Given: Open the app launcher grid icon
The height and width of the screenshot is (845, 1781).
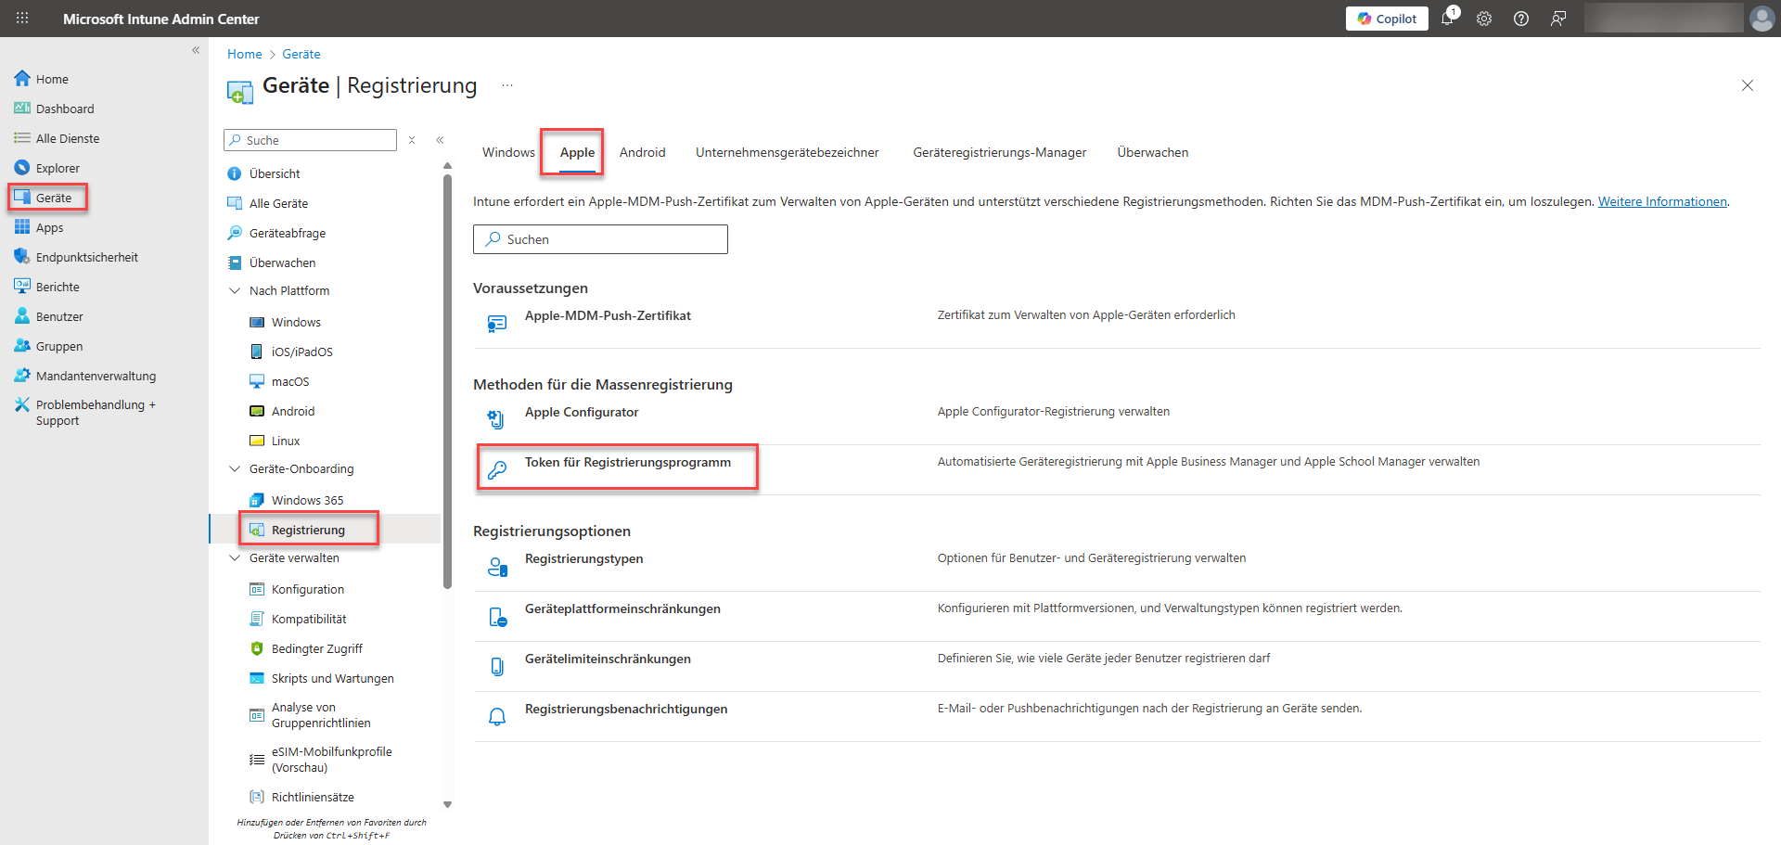Looking at the screenshot, I should click(x=22, y=19).
